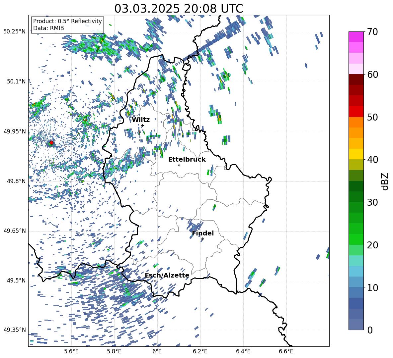Click the 50.25°N latitude label
393x358 pixels.
[x=15, y=31]
